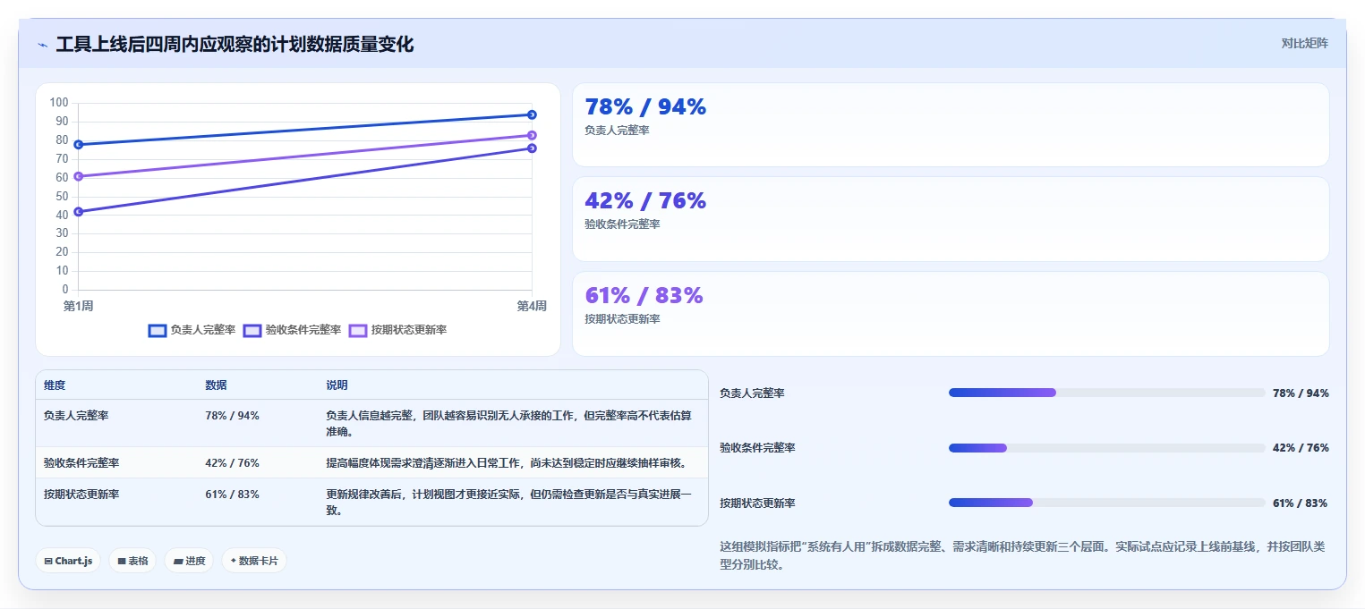Toggle the 负责人完整率 legend item

point(192,330)
